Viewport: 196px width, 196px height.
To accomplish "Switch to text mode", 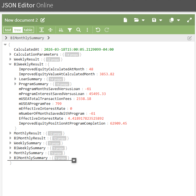I will (8, 30).
